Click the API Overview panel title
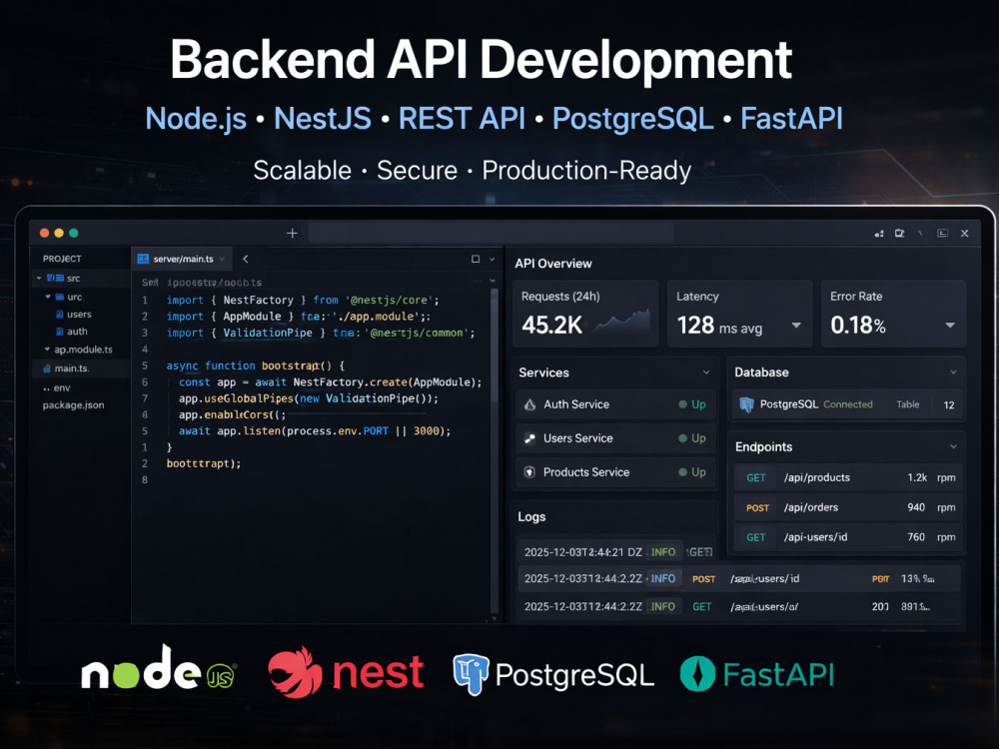Screen dimensions: 999x749 (553, 264)
